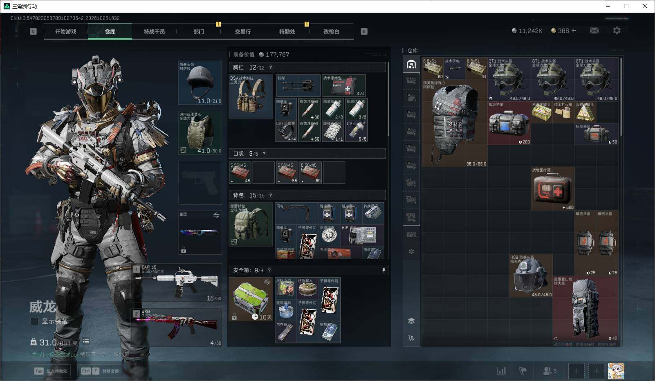Show help for 胸挂 capacity
Screen dimensions: 655x381
tap(270, 67)
